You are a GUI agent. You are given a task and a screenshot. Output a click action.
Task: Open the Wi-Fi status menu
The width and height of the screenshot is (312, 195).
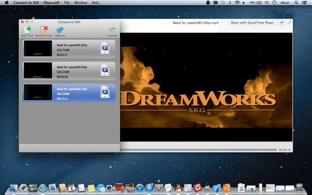click(237, 3)
